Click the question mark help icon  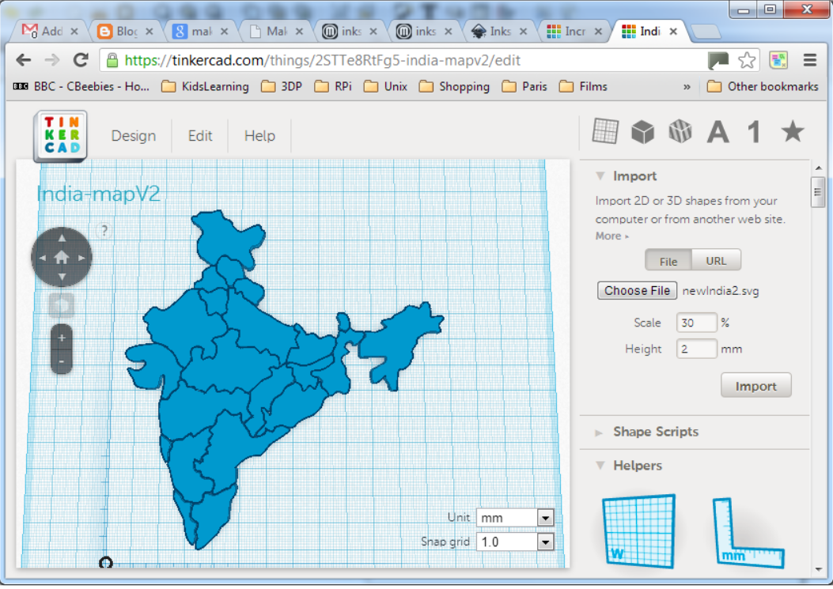tap(104, 231)
